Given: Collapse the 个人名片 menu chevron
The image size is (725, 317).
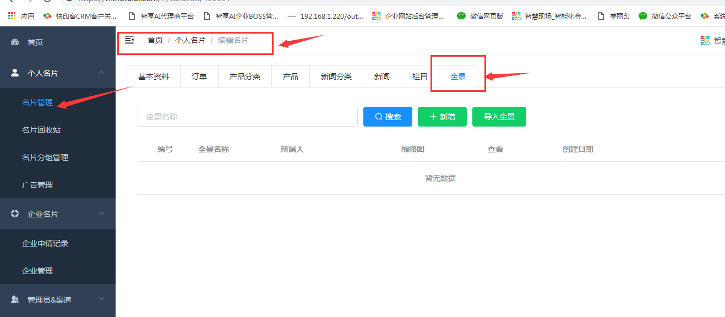Looking at the screenshot, I should 101,73.
